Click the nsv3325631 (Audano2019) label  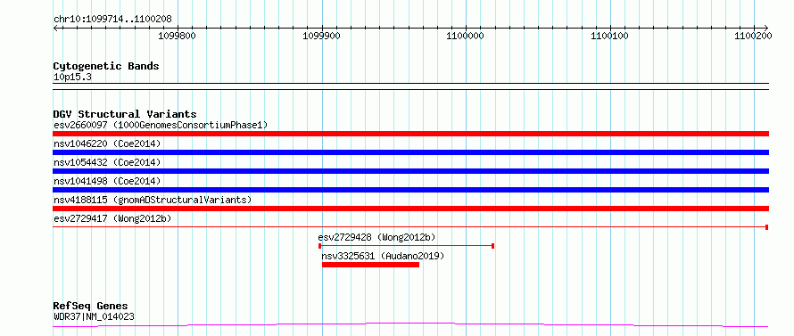[x=383, y=256]
